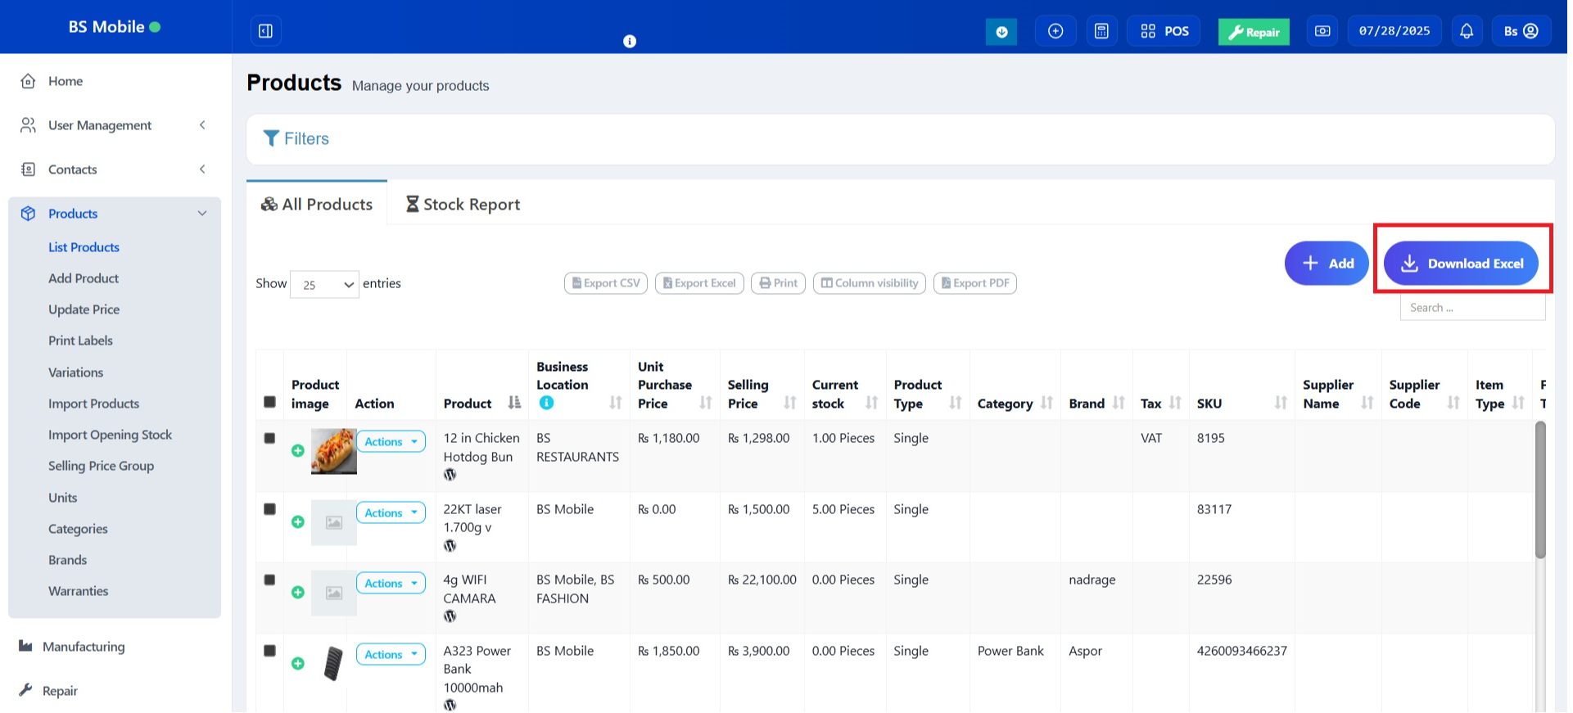1573x713 pixels.
Task: Click the circled plus icon in header
Action: pyautogui.click(x=1055, y=31)
